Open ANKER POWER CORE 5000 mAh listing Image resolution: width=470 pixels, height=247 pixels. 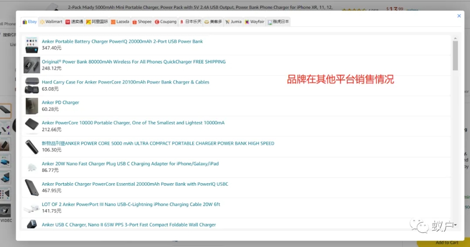coord(158,143)
